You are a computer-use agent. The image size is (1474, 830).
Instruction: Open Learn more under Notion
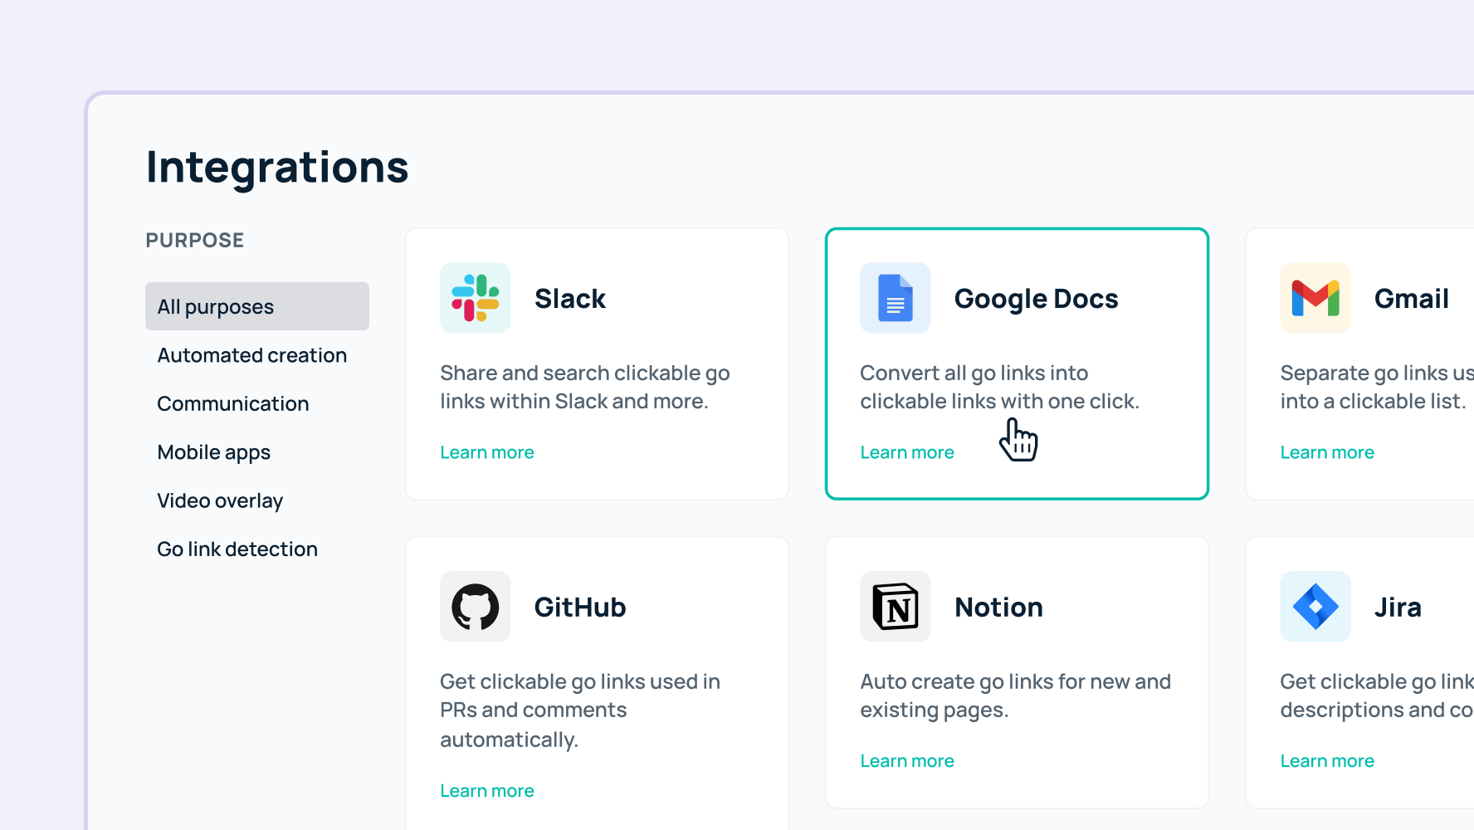click(x=907, y=760)
